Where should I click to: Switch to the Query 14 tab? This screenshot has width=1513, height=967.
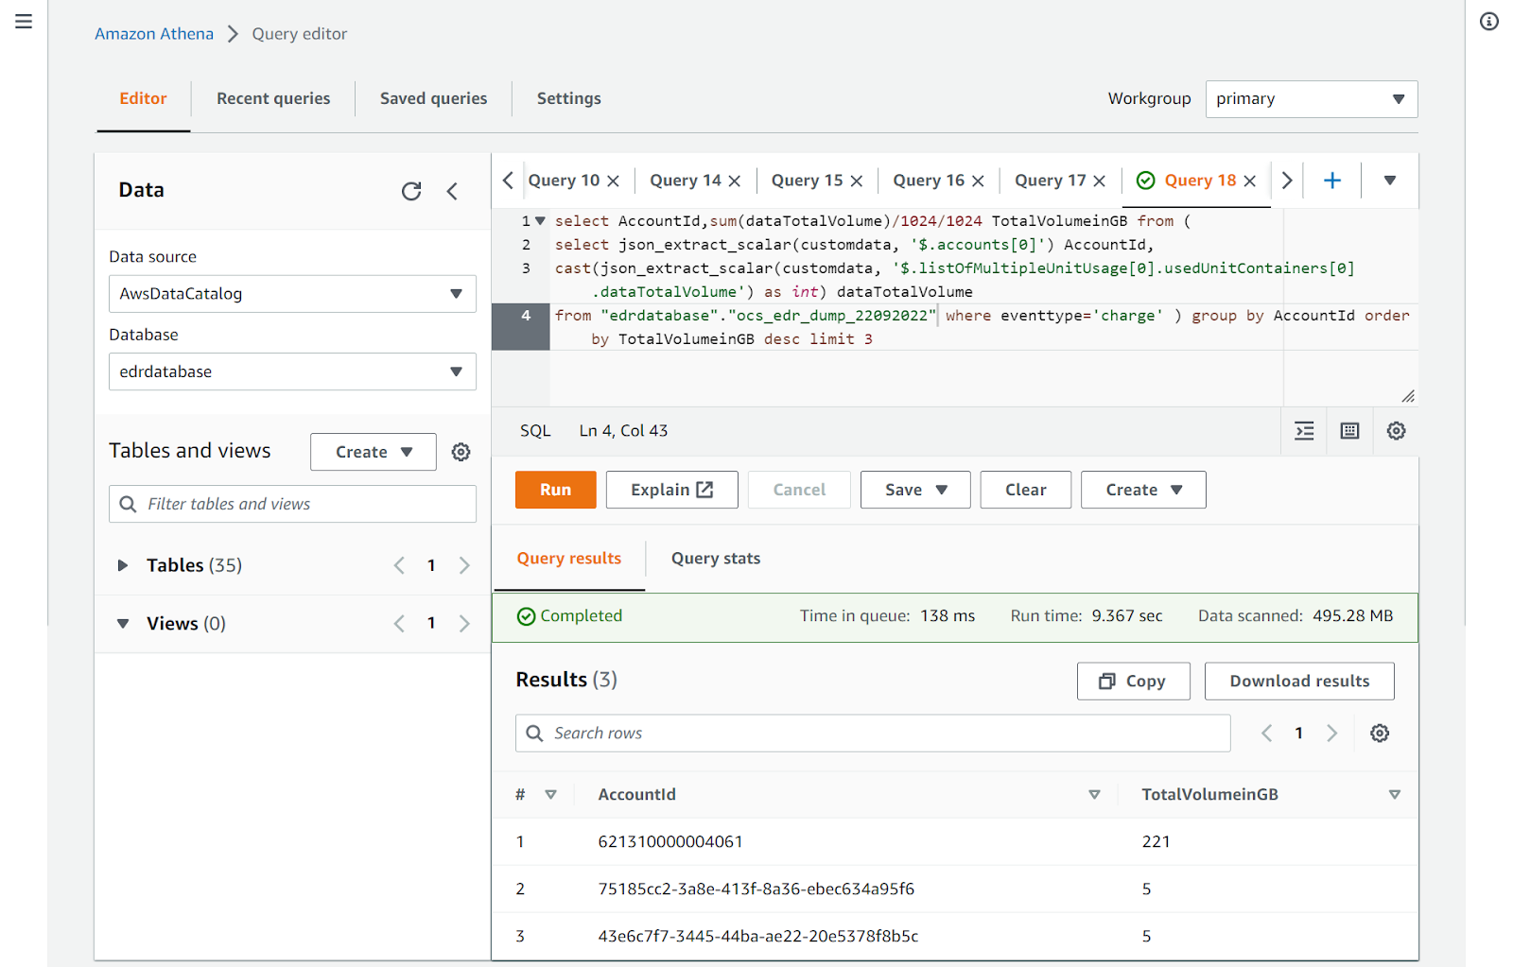686,181
